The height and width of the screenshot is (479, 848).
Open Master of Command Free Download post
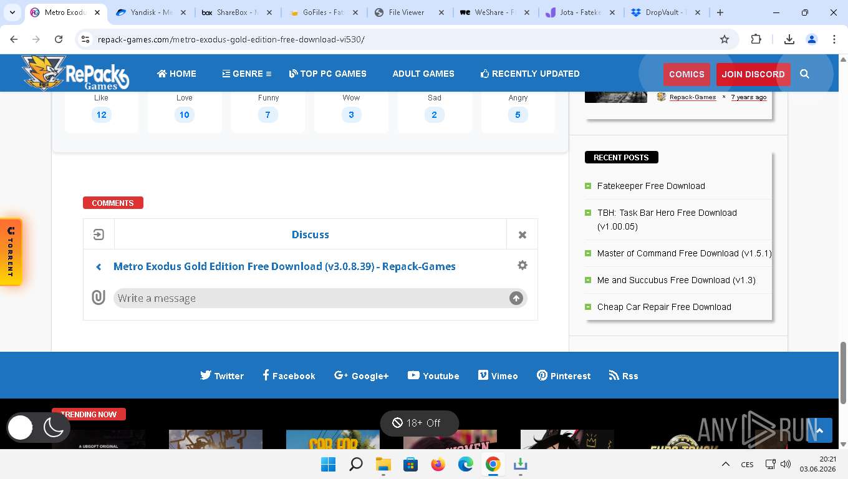pyautogui.click(x=684, y=253)
